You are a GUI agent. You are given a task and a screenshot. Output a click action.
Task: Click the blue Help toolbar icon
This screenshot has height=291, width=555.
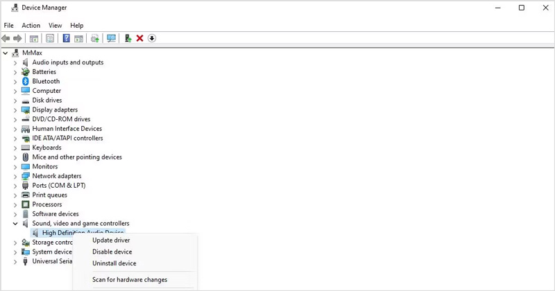pos(66,38)
